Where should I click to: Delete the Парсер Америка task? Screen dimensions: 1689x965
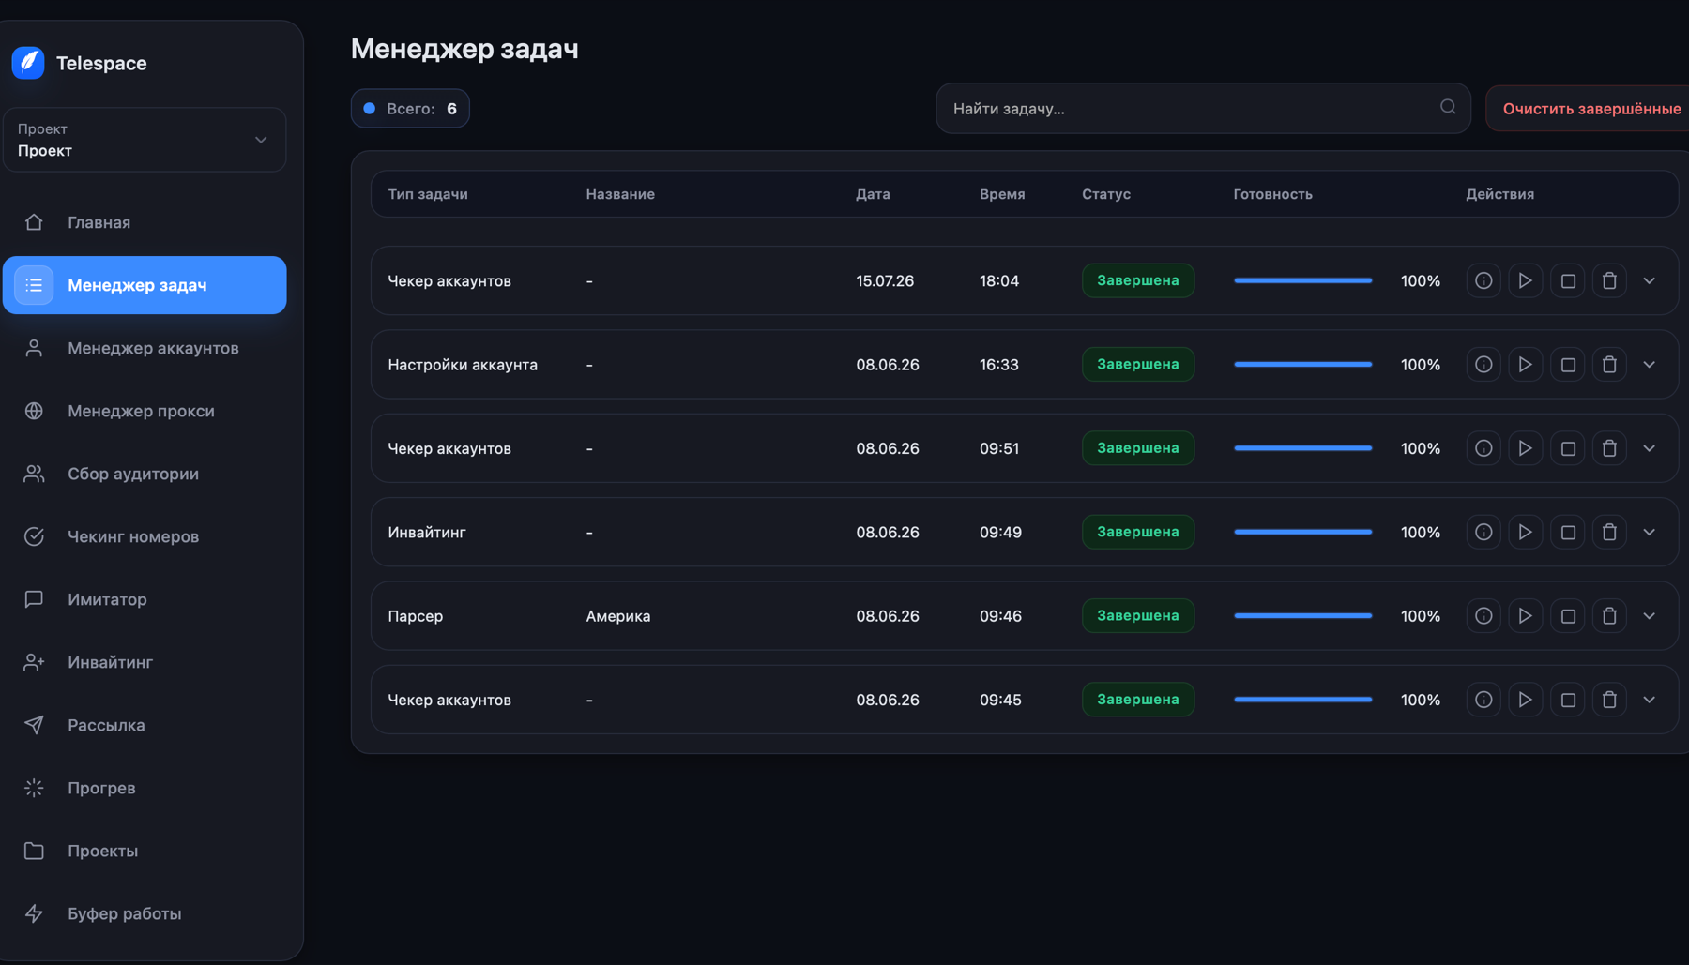pyautogui.click(x=1610, y=616)
